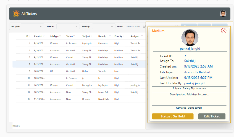Open the From date calendar picker icon
Viewport: 234px width, 137px height.
144,26
